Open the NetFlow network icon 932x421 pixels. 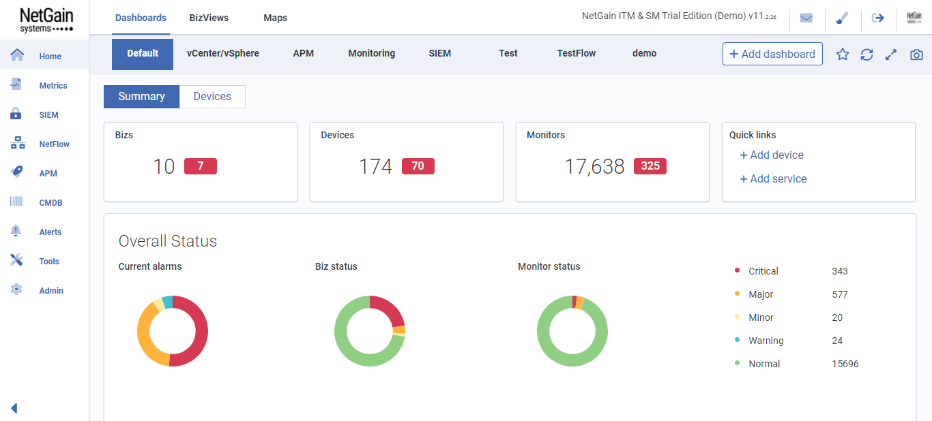pyautogui.click(x=18, y=143)
